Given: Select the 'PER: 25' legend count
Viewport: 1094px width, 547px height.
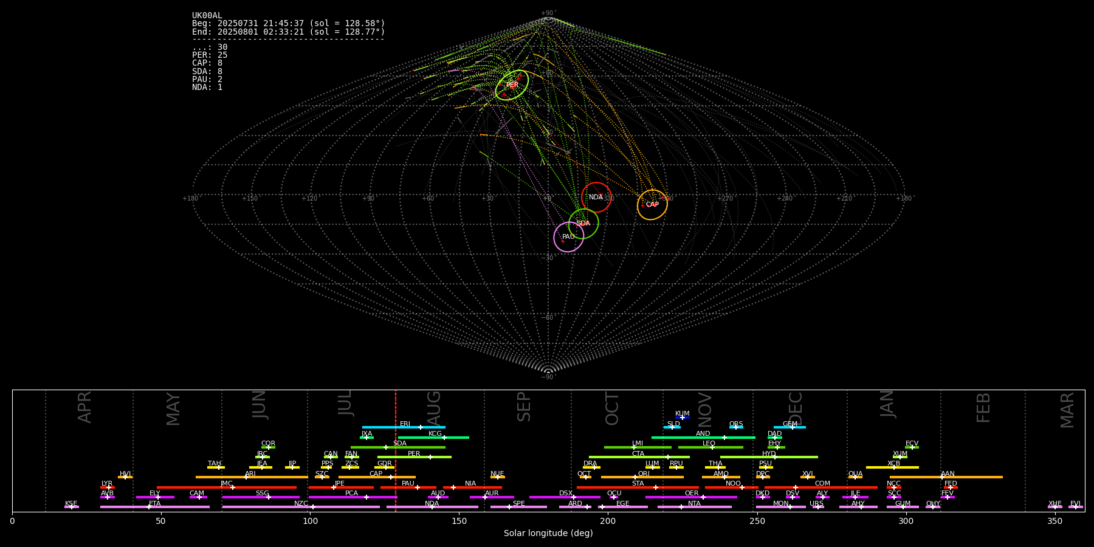Looking at the screenshot, I should (x=210, y=55).
